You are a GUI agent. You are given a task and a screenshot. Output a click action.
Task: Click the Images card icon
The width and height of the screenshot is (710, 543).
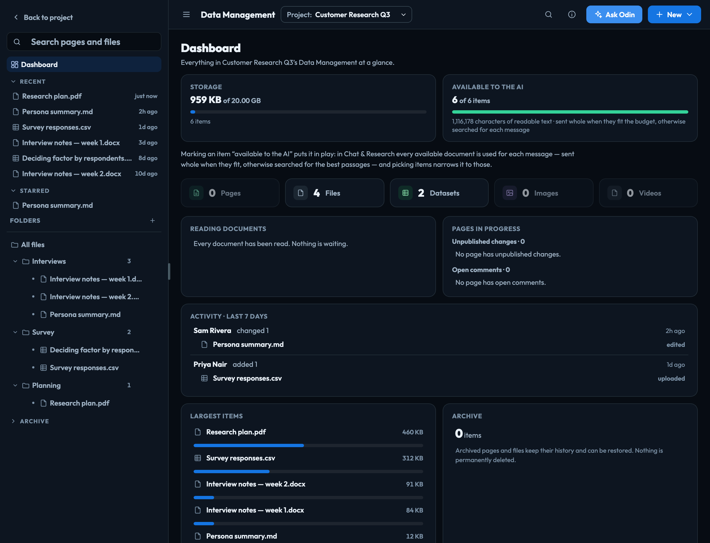[x=510, y=193]
